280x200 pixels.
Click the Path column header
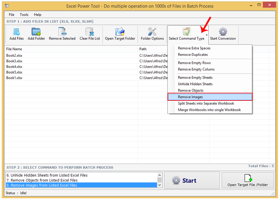(153, 49)
